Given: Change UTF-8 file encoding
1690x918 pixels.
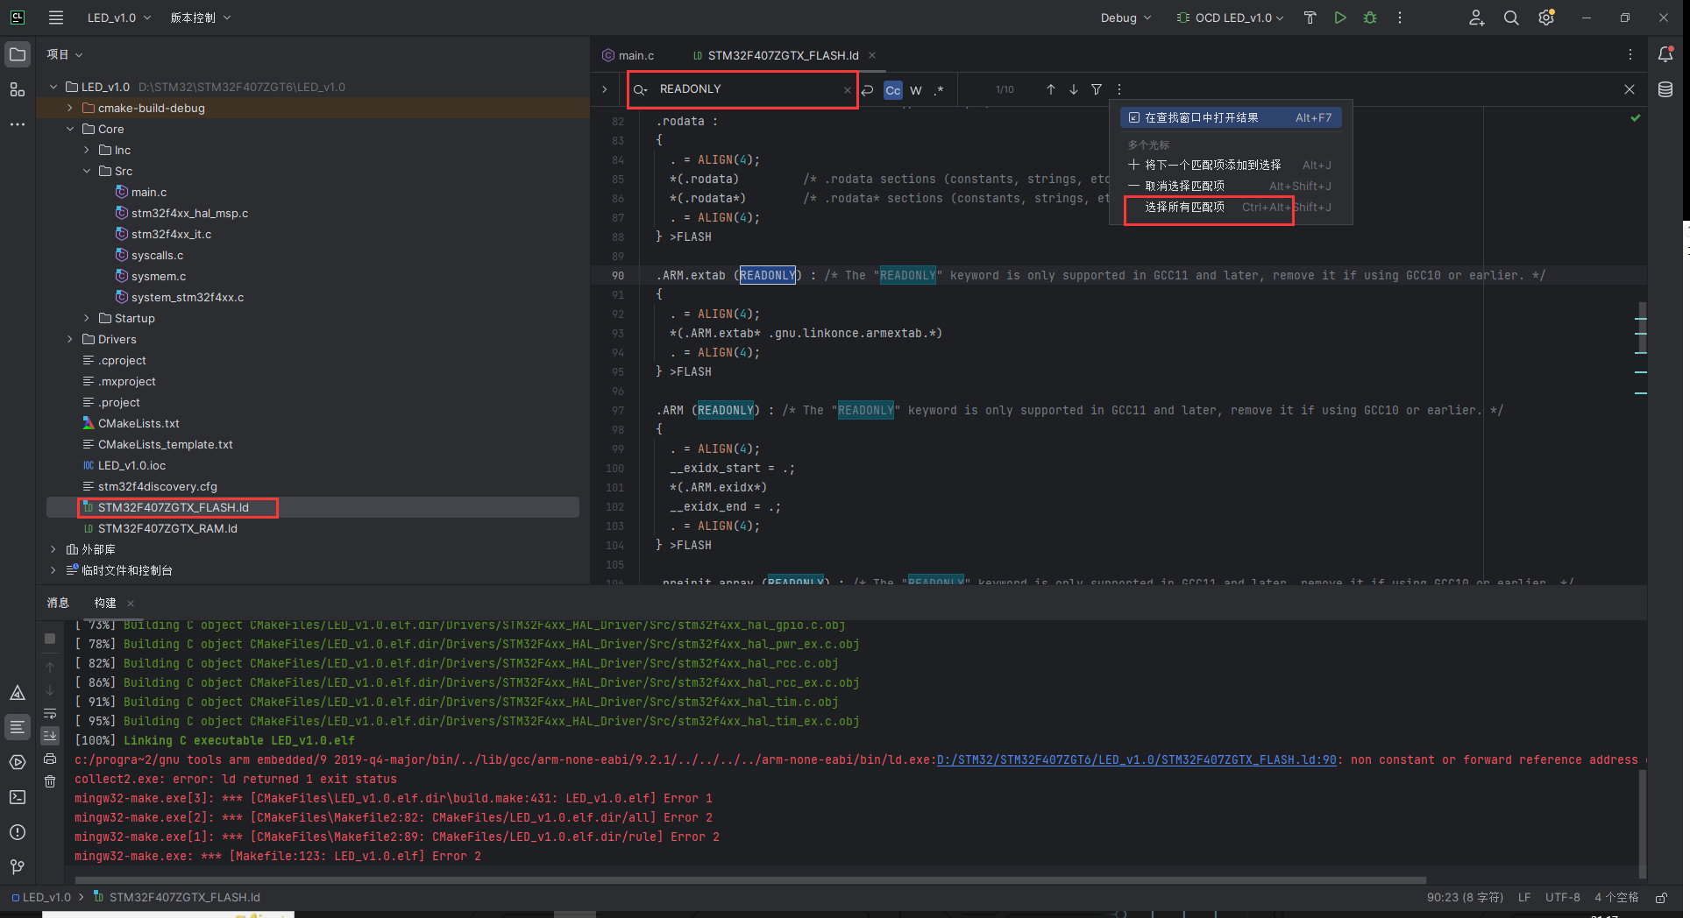Looking at the screenshot, I should 1562,898.
